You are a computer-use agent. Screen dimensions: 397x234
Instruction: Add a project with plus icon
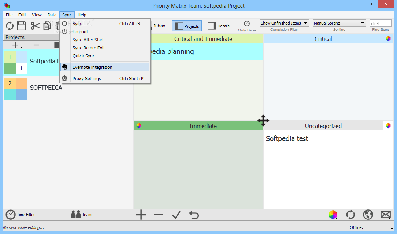click(16, 45)
